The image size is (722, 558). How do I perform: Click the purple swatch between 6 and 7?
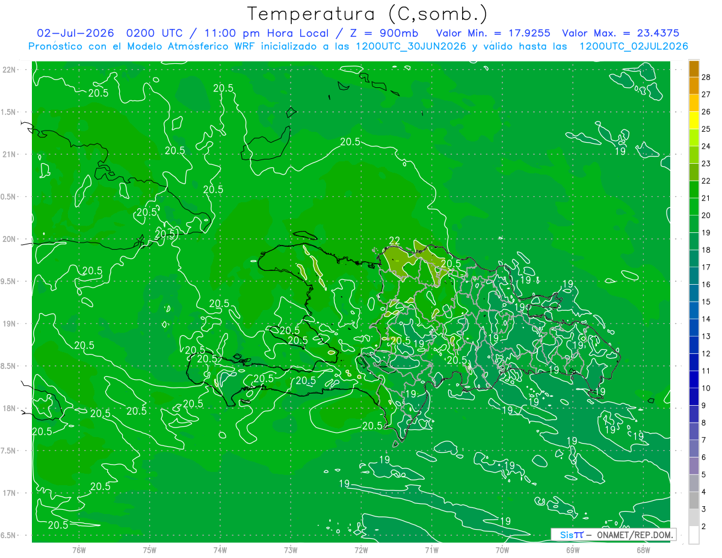[x=694, y=449]
